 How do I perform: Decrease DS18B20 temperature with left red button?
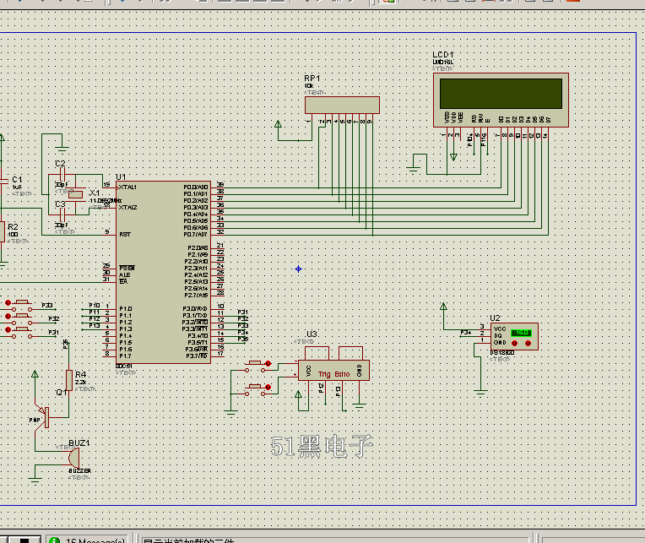514,343
